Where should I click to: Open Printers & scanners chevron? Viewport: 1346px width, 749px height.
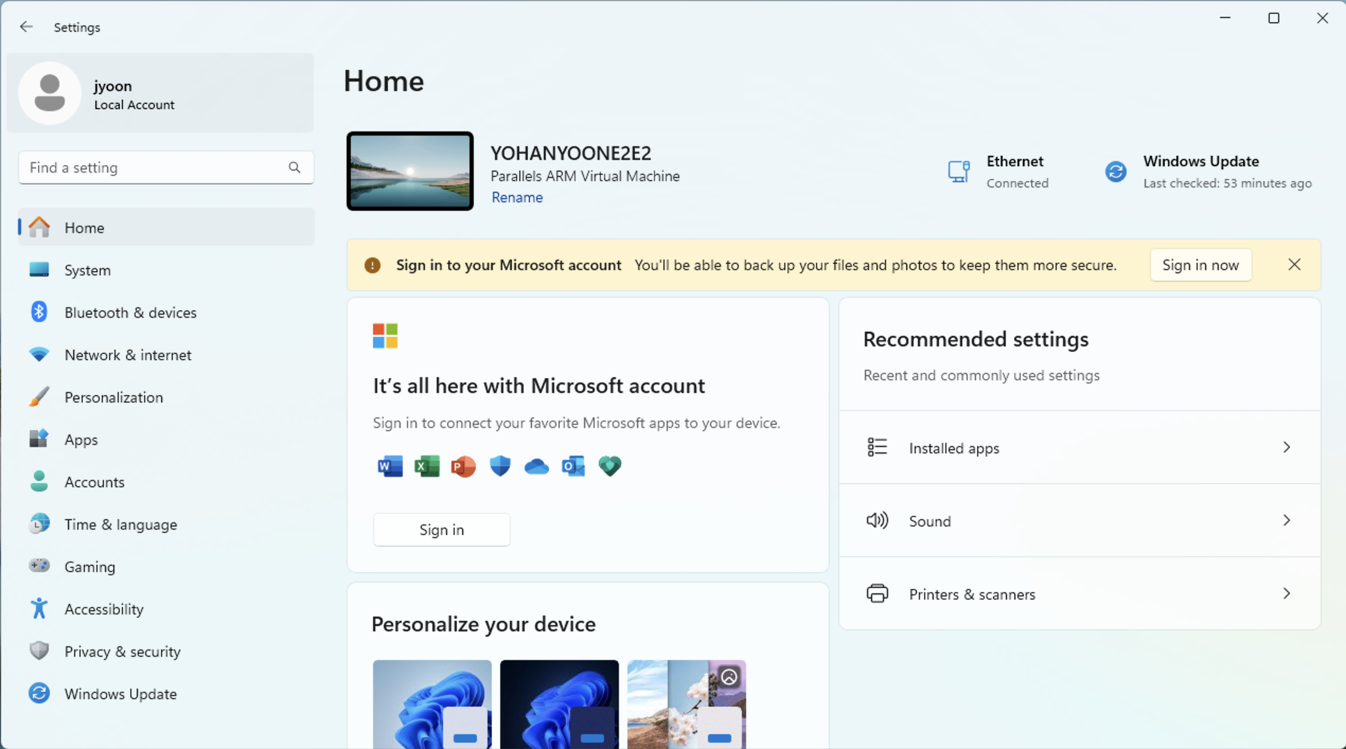pos(1286,594)
